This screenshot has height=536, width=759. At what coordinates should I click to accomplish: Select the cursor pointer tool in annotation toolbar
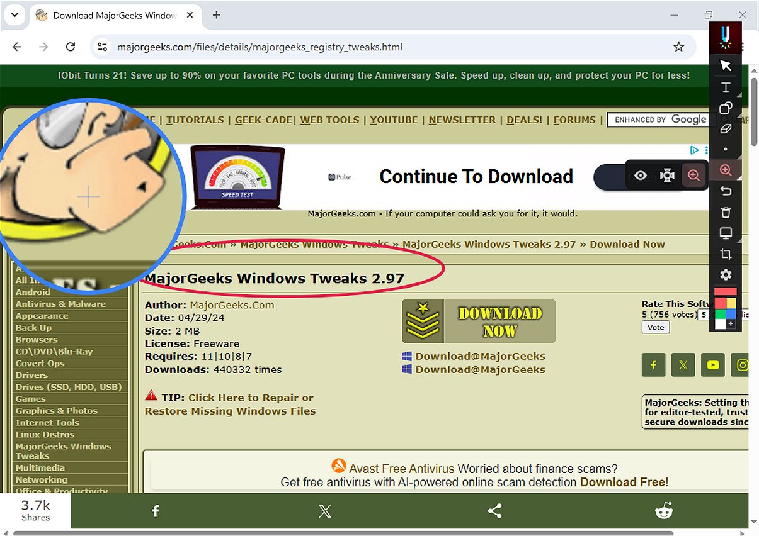pyautogui.click(x=726, y=65)
